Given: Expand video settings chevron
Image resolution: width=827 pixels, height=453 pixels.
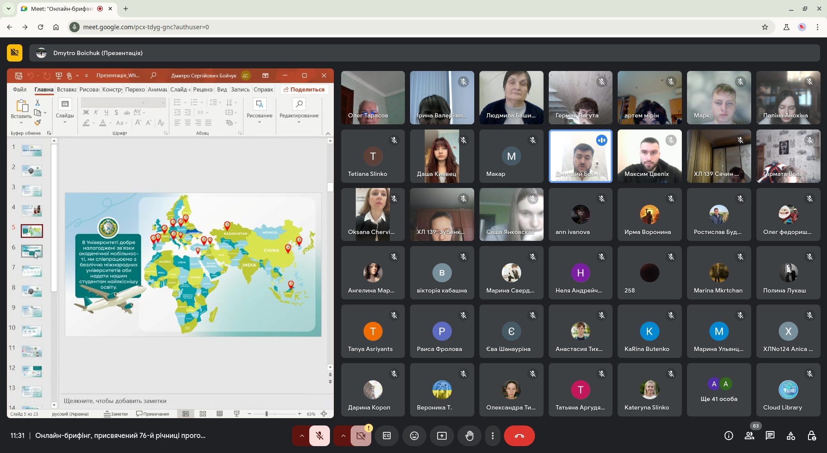Looking at the screenshot, I should (x=343, y=436).
